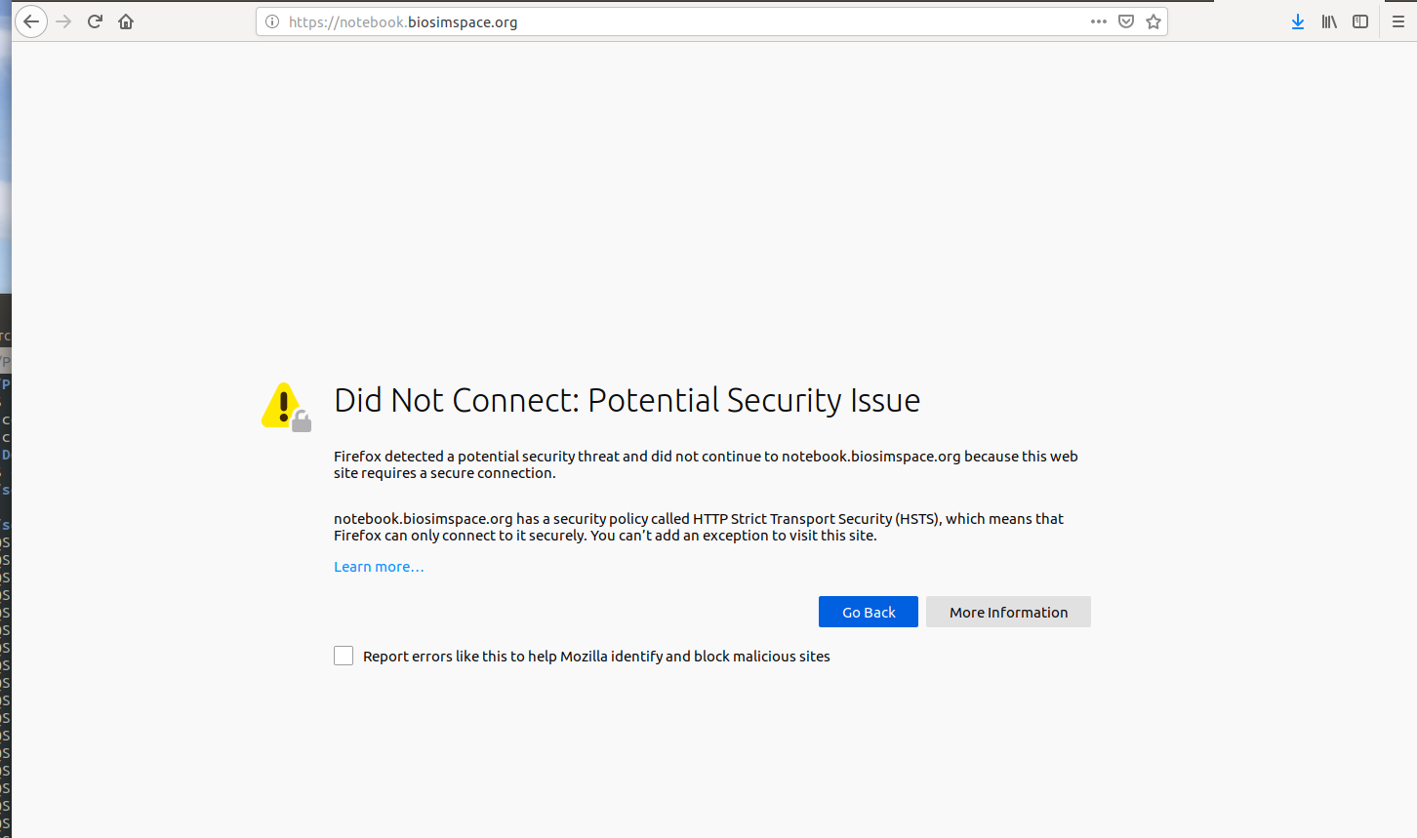The width and height of the screenshot is (1417, 838).
Task: Open the Learn more link
Action: [379, 566]
